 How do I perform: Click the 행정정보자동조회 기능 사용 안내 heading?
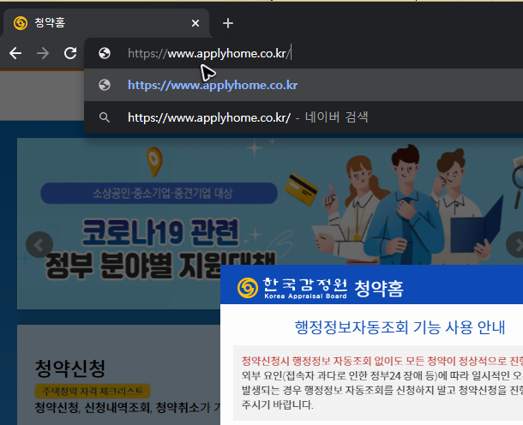coord(400,327)
